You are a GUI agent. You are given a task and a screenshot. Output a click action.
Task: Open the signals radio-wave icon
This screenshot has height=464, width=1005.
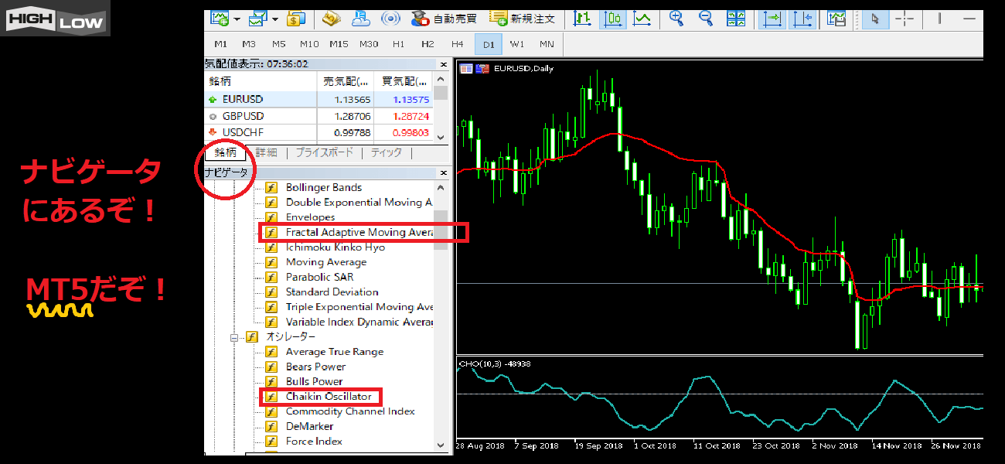pyautogui.click(x=390, y=19)
